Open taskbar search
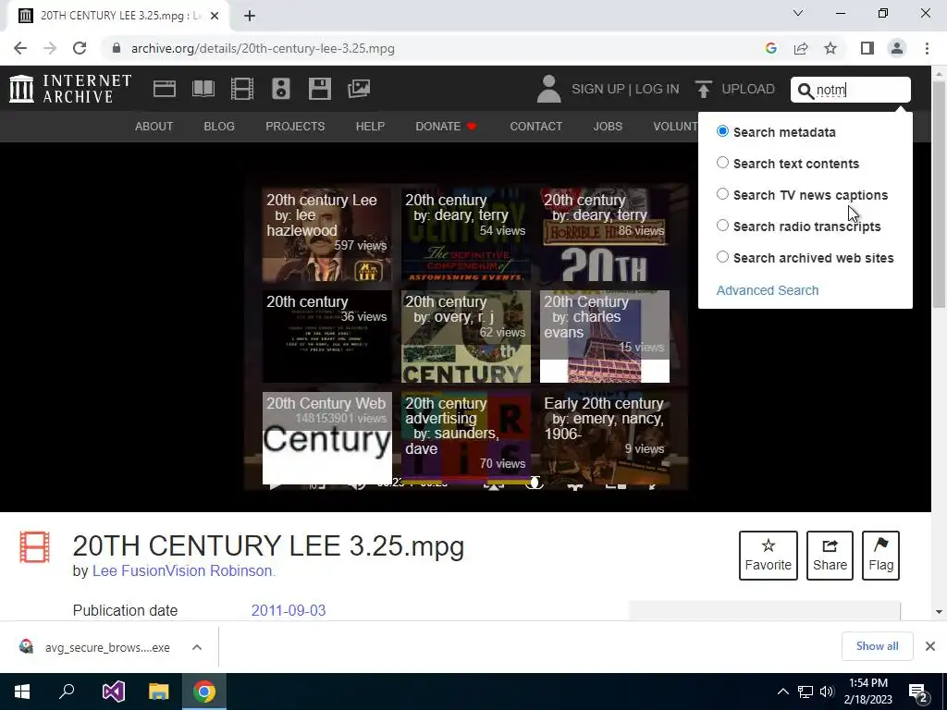The height and width of the screenshot is (710, 947). pyautogui.click(x=67, y=692)
